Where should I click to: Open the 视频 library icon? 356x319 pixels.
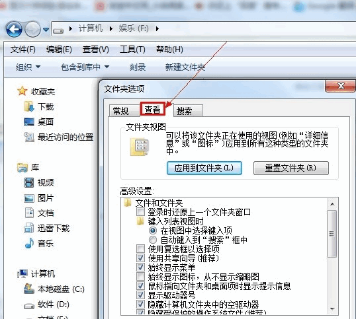tap(29, 182)
